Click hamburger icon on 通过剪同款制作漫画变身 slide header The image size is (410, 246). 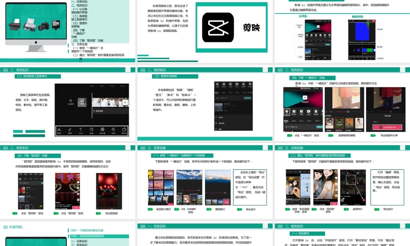pyautogui.click(x=280, y=148)
